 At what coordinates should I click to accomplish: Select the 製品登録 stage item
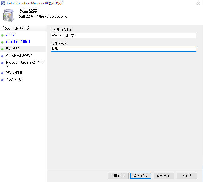(x=13, y=49)
